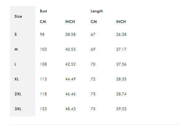Select the Bust header label
179x126 pixels.
43,11
